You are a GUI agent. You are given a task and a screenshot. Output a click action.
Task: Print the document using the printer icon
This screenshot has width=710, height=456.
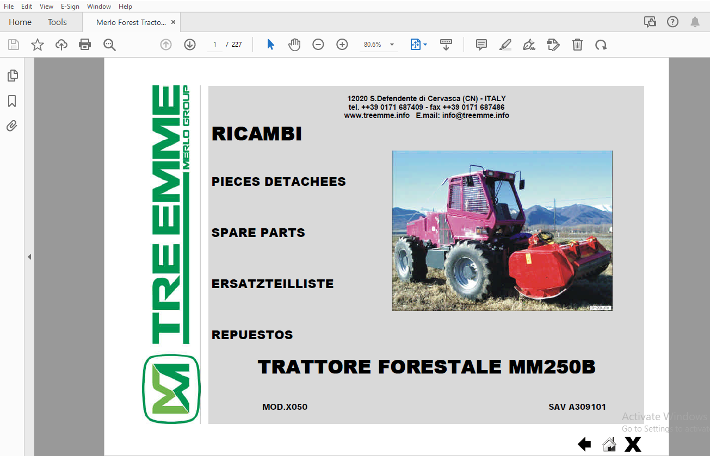click(85, 45)
